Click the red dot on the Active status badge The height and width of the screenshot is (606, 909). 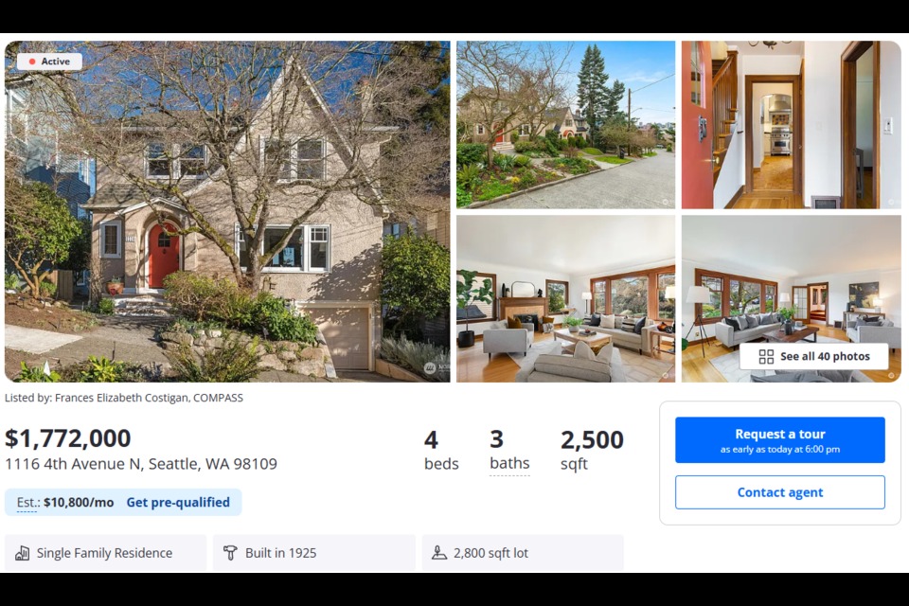(32, 62)
